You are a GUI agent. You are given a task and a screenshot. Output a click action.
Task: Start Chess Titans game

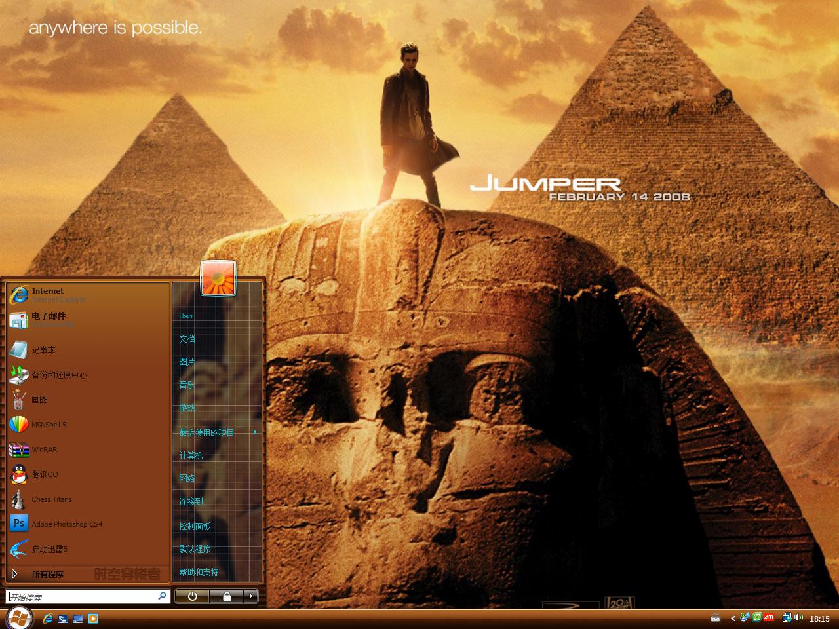[x=87, y=499]
